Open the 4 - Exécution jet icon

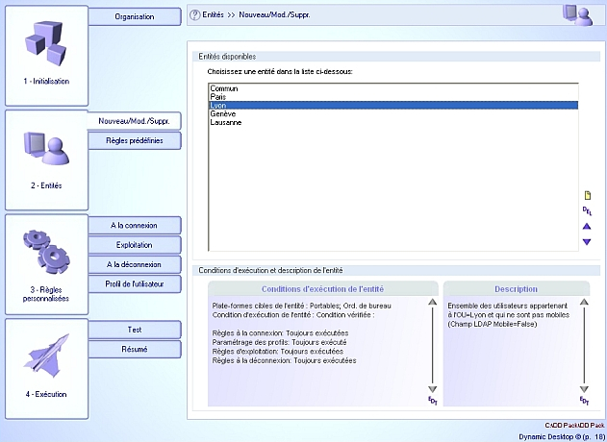click(x=46, y=356)
